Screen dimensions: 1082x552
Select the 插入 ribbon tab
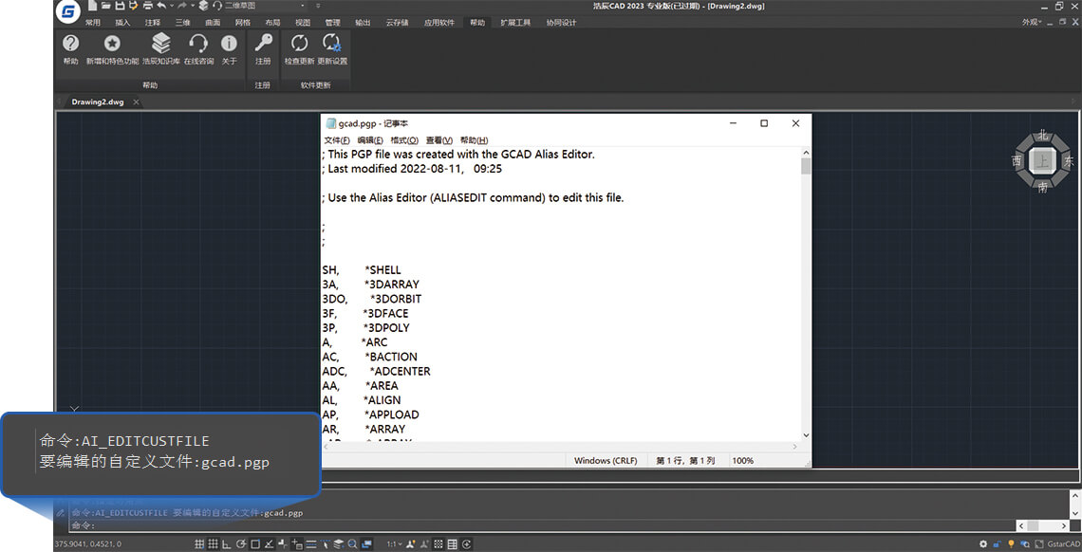coord(122,22)
